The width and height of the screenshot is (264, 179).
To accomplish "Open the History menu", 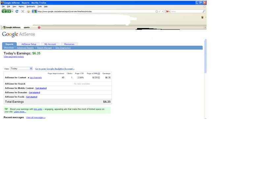I will click(21, 7).
